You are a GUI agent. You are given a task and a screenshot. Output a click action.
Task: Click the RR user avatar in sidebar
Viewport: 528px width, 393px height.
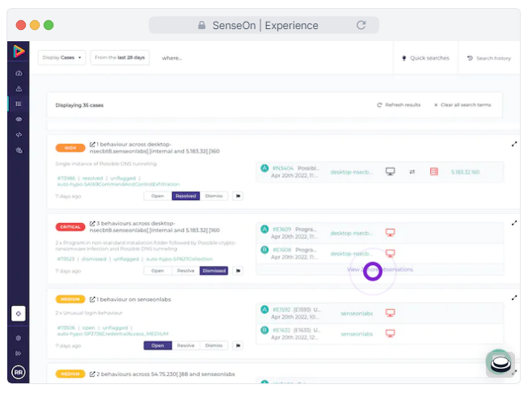[19, 372]
